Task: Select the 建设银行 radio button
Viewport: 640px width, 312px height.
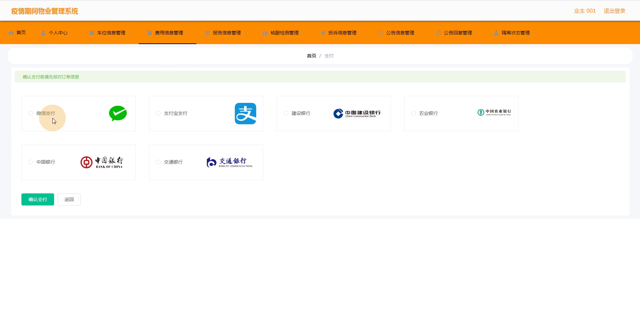Action: coord(286,113)
